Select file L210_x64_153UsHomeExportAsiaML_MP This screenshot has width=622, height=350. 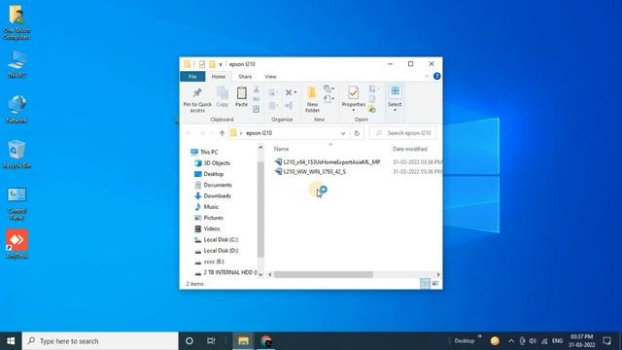click(328, 162)
